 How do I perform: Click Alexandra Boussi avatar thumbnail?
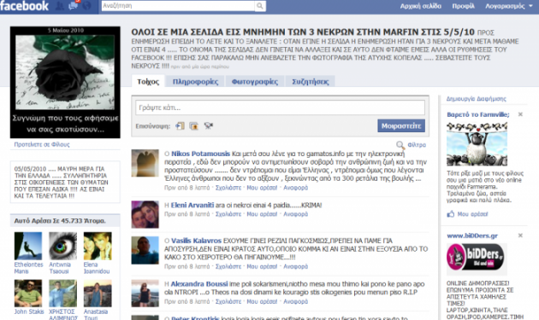[x=145, y=294]
